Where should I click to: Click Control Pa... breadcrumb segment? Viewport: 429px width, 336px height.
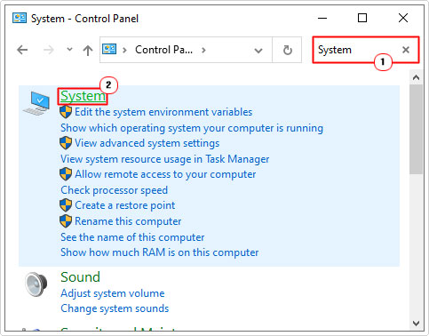[x=163, y=50]
